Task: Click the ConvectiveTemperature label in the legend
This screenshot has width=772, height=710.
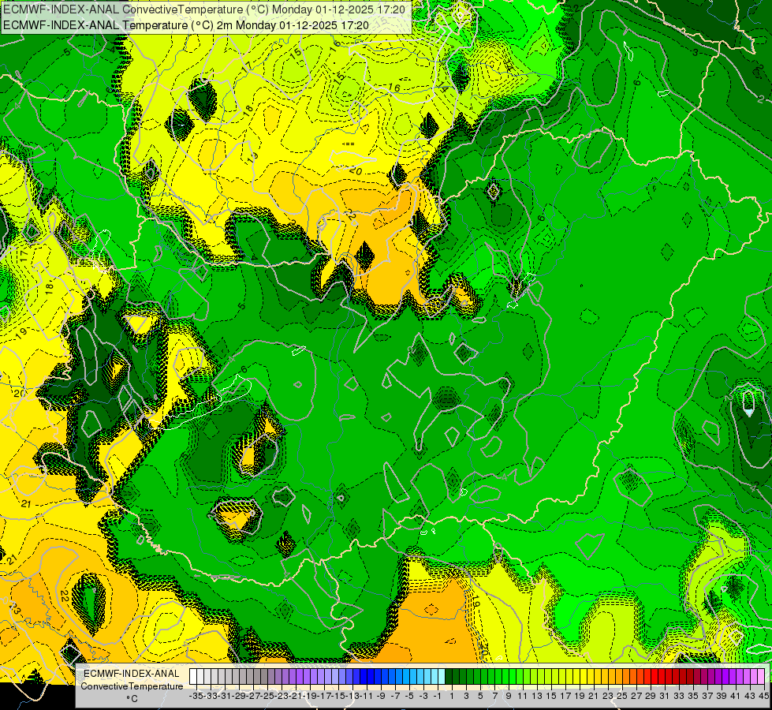Action: [x=132, y=686]
